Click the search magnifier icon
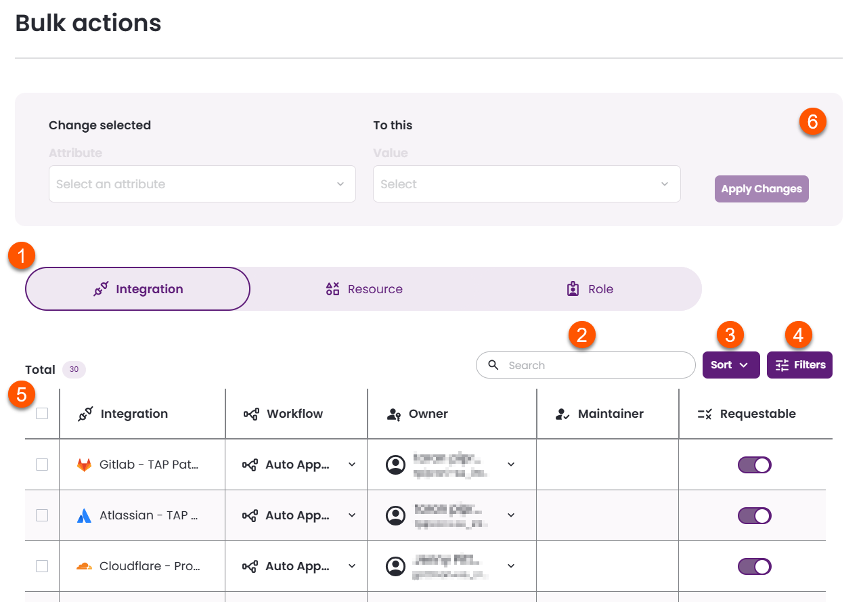Viewport: 861px width, 602px height. pos(493,365)
